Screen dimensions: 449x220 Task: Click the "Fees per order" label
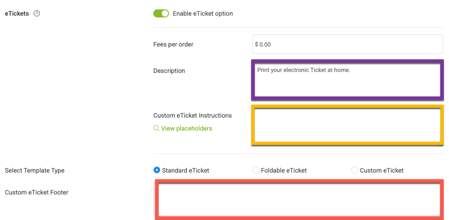(x=173, y=44)
